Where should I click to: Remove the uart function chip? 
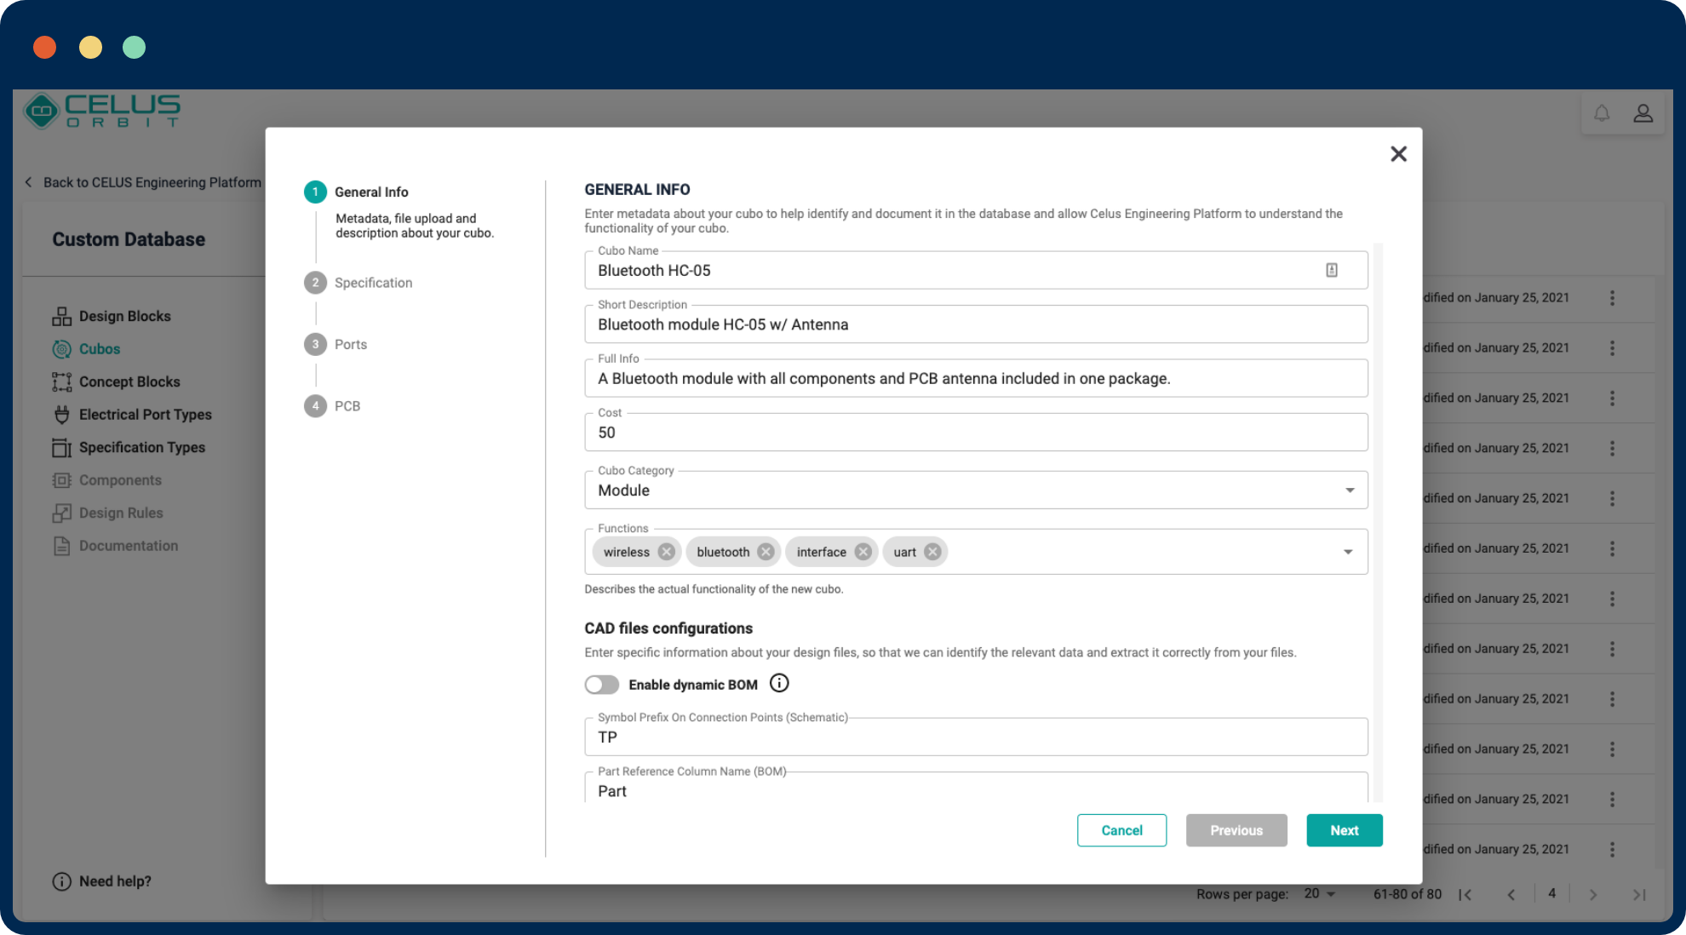932,552
